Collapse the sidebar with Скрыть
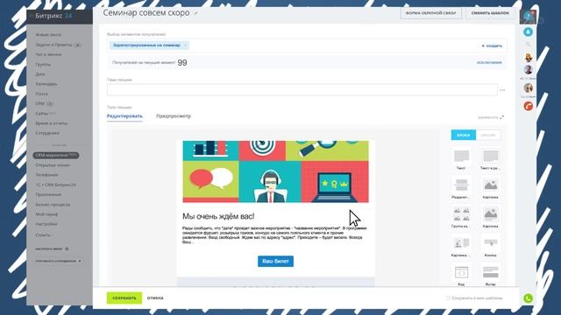The image size is (561, 315). pyautogui.click(x=43, y=235)
